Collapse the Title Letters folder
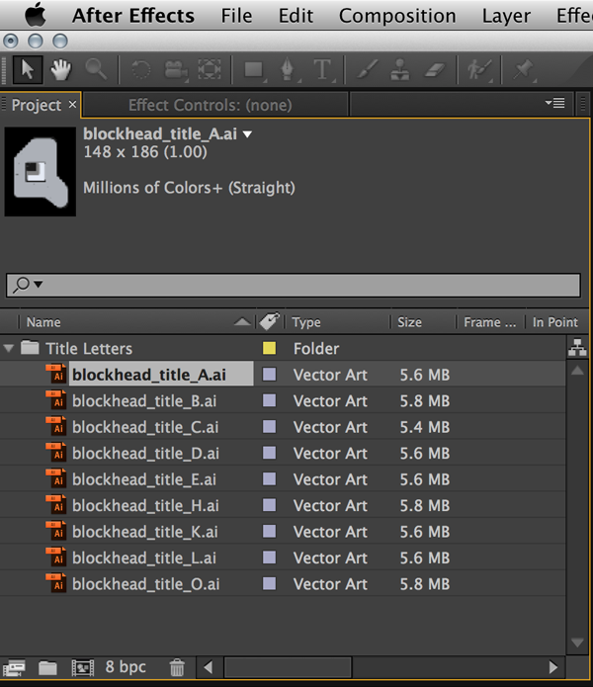593x687 pixels. click(x=10, y=348)
